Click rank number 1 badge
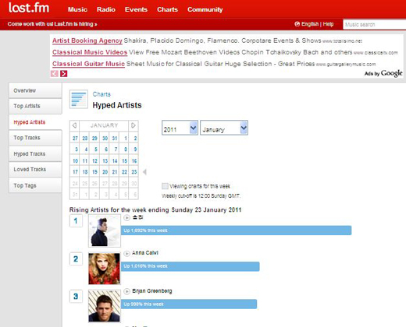This screenshot has height=327, width=406. (76, 221)
